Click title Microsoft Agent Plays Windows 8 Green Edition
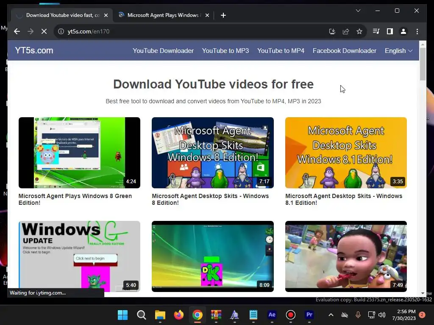 point(75,199)
